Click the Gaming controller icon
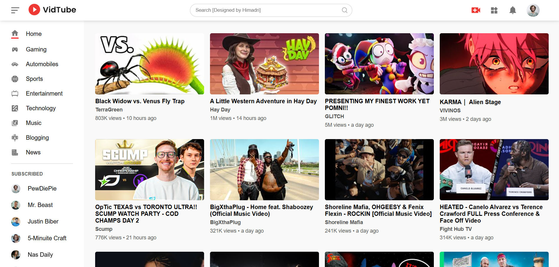 15,49
